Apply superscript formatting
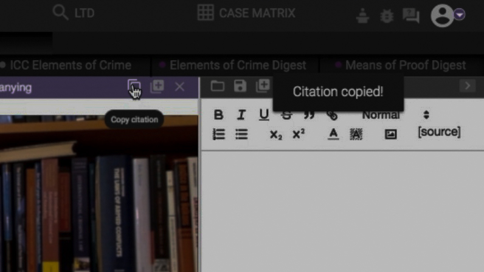Image resolution: width=484 pixels, height=272 pixels. [299, 134]
